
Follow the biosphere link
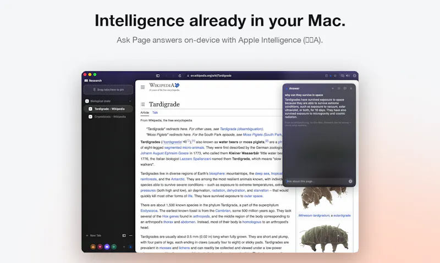click(217, 174)
